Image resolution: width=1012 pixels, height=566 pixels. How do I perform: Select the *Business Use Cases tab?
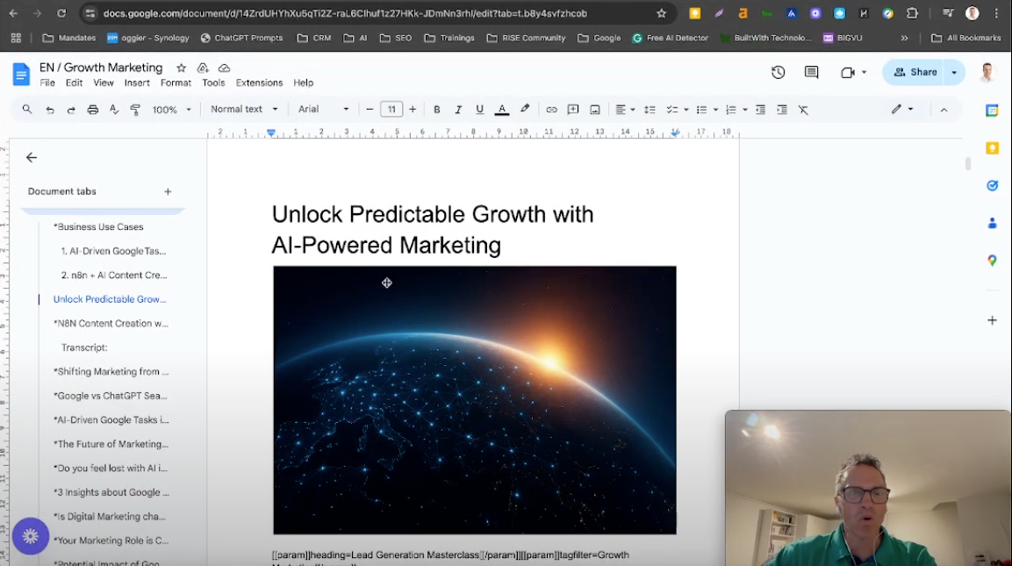point(99,227)
